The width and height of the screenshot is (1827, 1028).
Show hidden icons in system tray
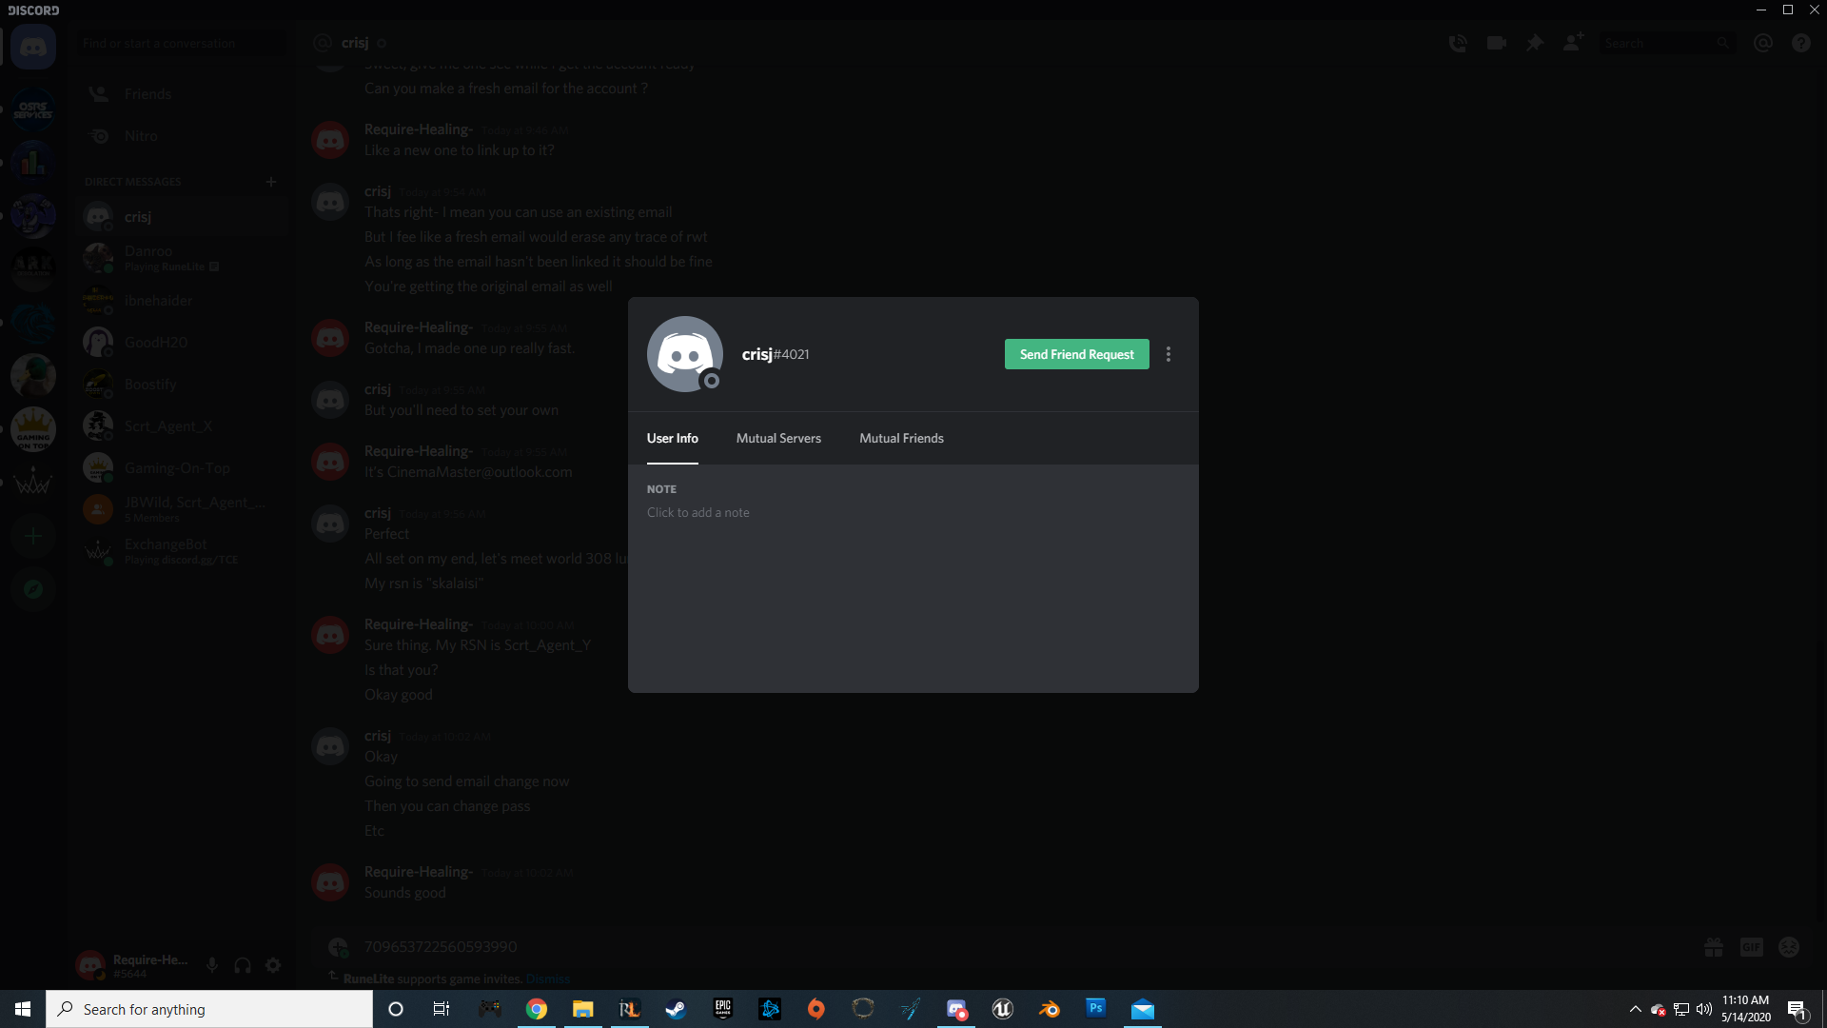pos(1635,1009)
